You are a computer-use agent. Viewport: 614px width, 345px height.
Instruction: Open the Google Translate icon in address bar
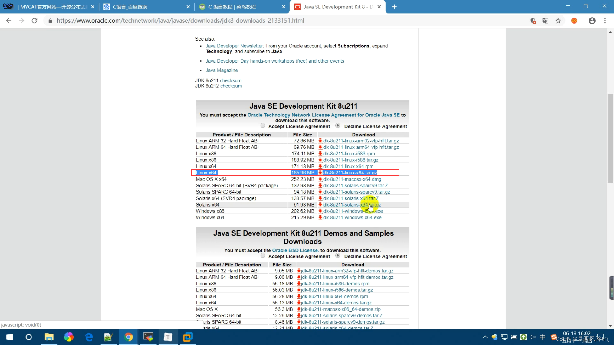coord(545,21)
